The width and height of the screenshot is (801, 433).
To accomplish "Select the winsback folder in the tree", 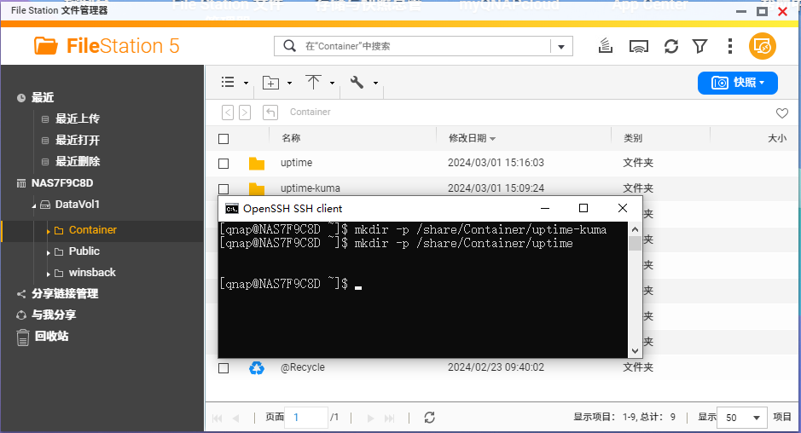I will (92, 273).
